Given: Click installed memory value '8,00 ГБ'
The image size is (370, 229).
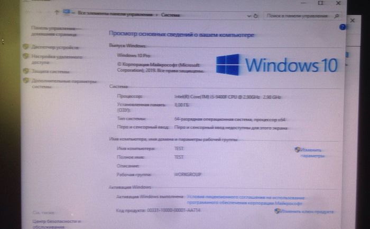Looking at the screenshot, I should (181, 105).
